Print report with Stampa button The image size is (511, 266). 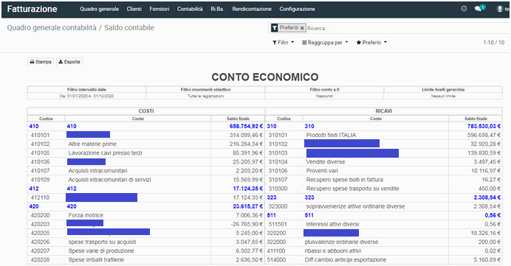click(x=41, y=62)
